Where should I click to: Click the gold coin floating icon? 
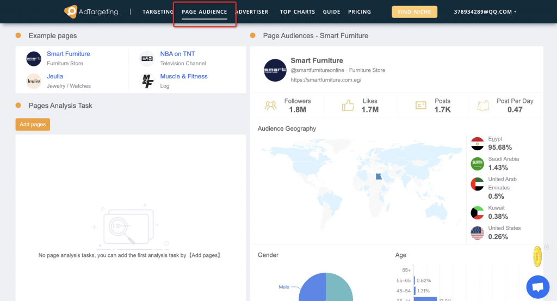pyautogui.click(x=537, y=256)
